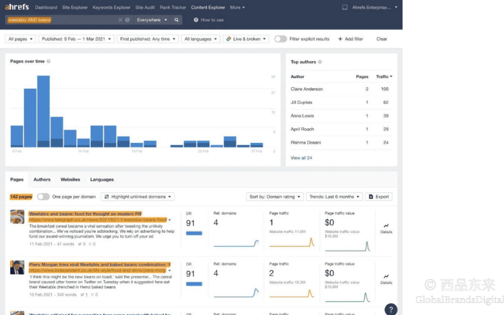
Task: Expand the Telegraph URL dropdown arrow
Action: coord(169,220)
